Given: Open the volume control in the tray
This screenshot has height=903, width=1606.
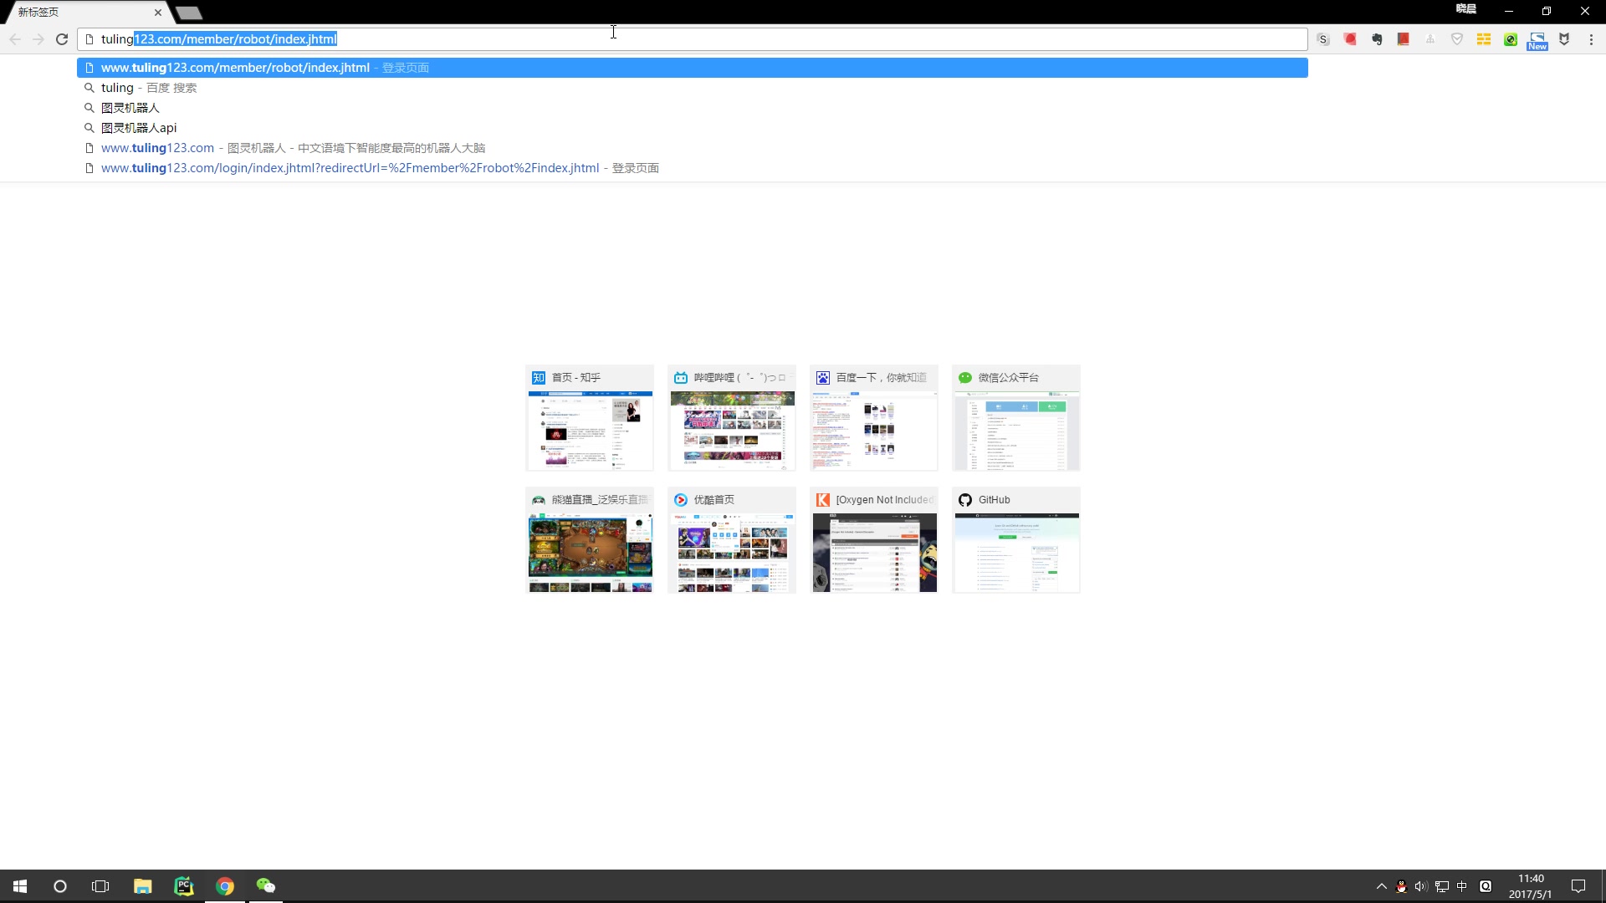Looking at the screenshot, I should [1421, 886].
